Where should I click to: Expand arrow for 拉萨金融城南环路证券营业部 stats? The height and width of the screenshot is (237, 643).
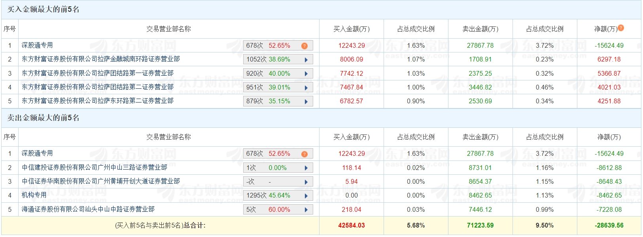[306, 60]
